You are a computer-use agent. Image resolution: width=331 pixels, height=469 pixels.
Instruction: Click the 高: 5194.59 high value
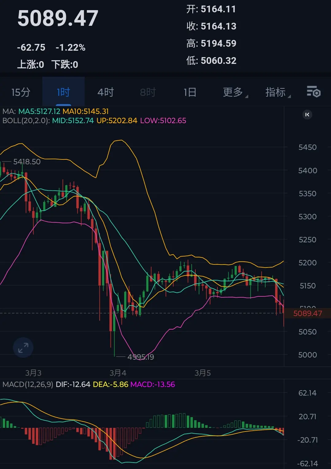(211, 44)
